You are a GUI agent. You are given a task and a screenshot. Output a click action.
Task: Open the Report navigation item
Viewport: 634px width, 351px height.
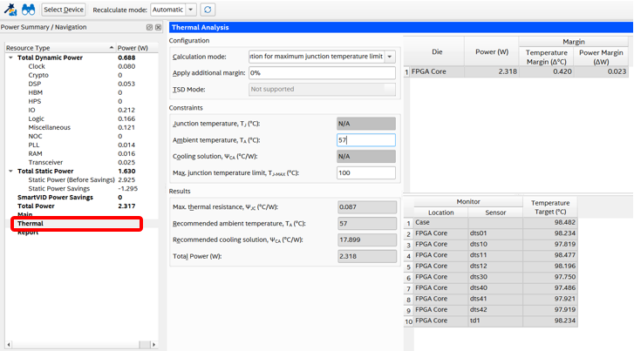coord(28,233)
